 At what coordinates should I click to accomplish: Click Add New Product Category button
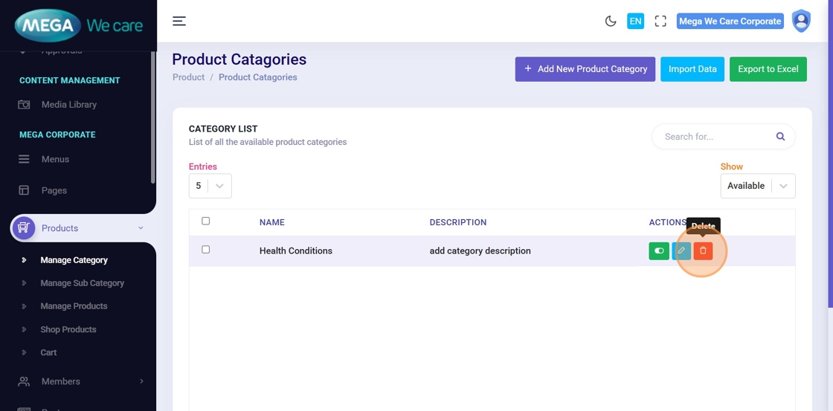click(x=585, y=69)
